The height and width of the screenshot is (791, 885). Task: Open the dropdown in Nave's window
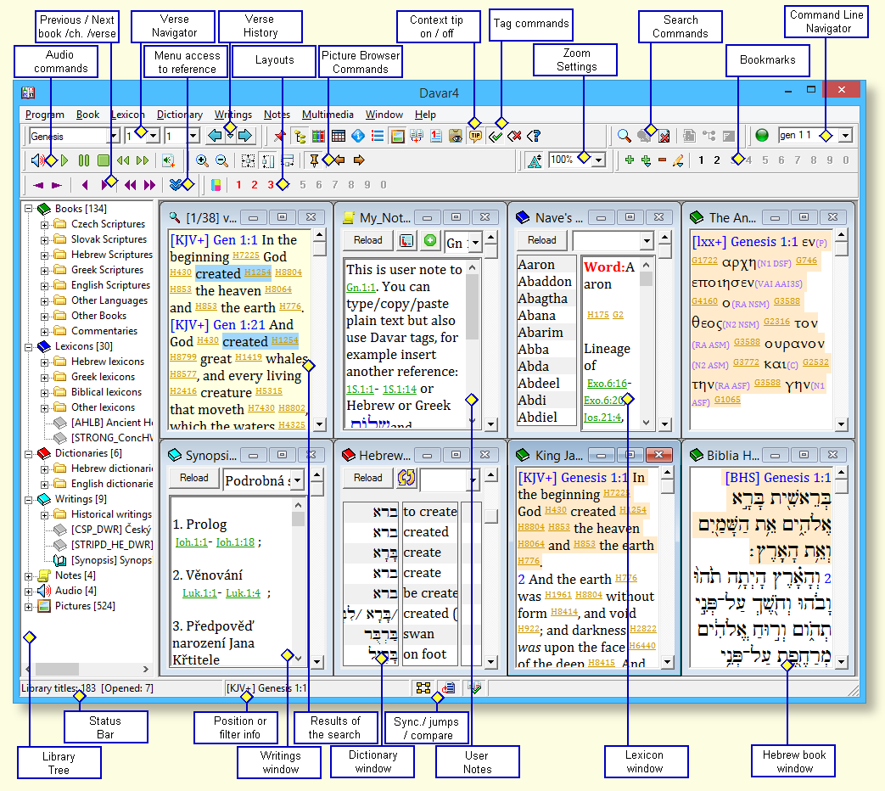coord(647,241)
